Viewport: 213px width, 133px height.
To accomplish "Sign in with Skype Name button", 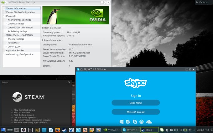I will (x=136, y=103).
